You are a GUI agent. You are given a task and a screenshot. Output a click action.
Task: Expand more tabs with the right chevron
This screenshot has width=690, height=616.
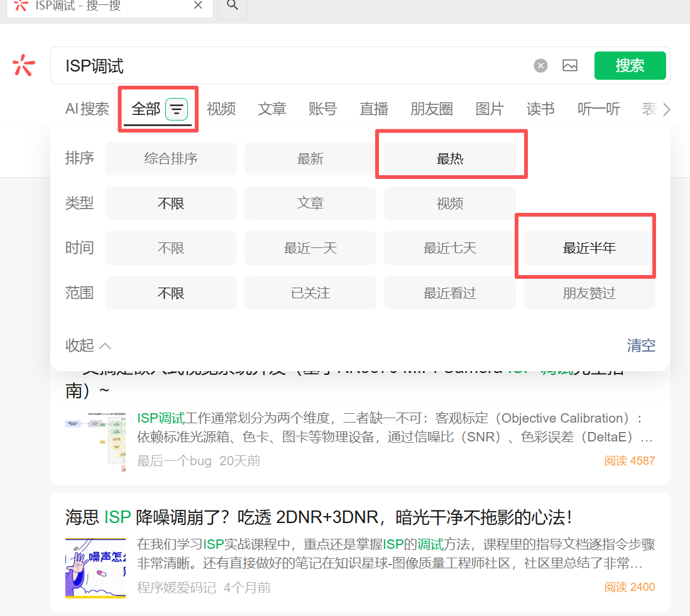(667, 109)
